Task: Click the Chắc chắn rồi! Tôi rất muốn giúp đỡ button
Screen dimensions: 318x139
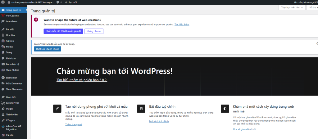Action: pos(63,31)
